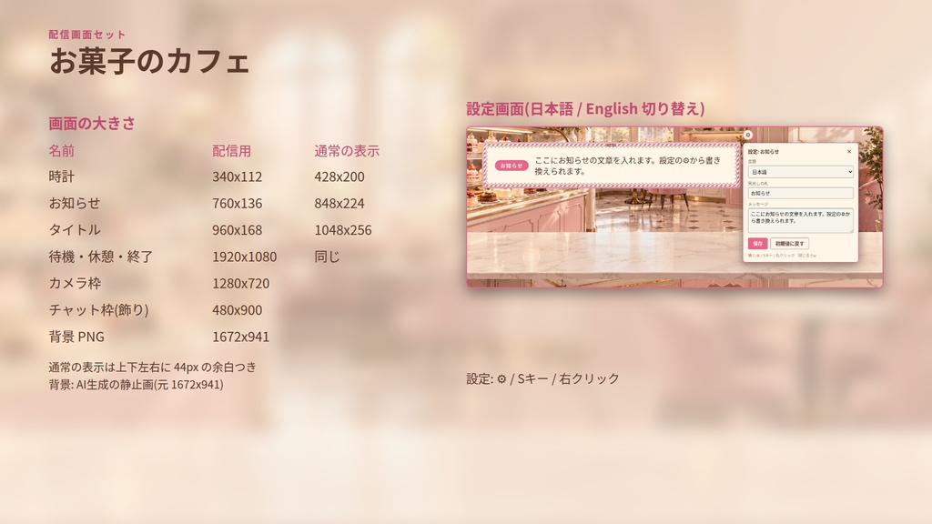Click the banner message text ここにお知らせの文章を入れます
Screen dimensions: 932x524
627,166
